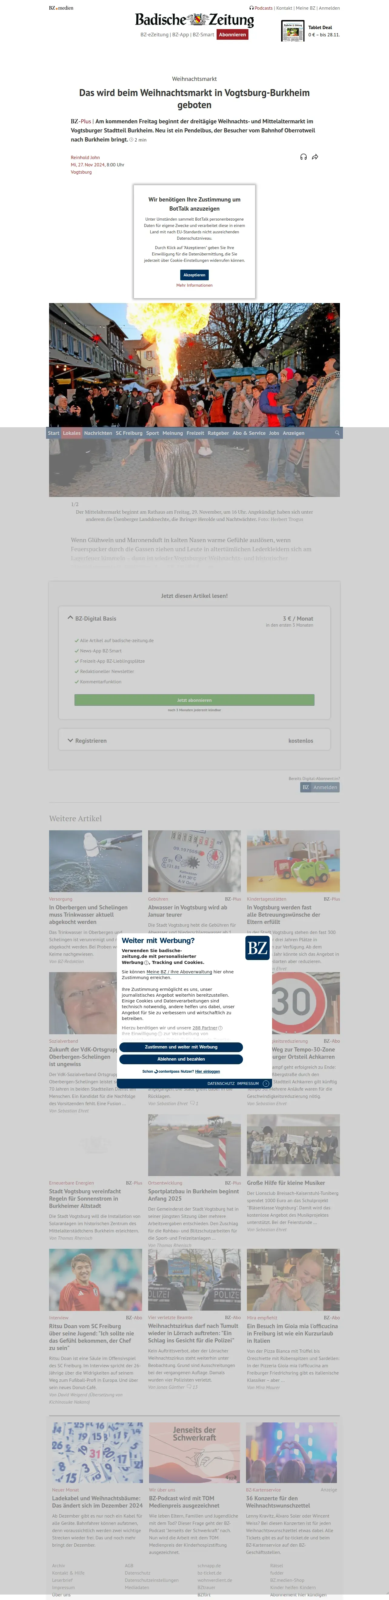Expand the Registrieren kostenlos option

coord(194,740)
